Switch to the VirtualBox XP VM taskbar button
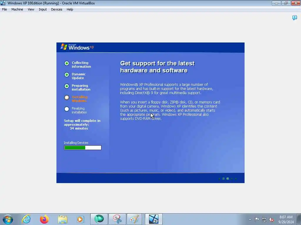 click(x=153, y=219)
